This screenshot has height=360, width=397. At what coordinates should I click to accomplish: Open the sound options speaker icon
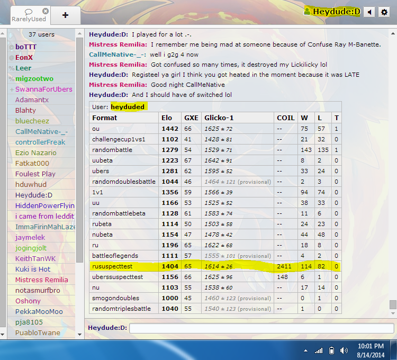click(x=369, y=12)
